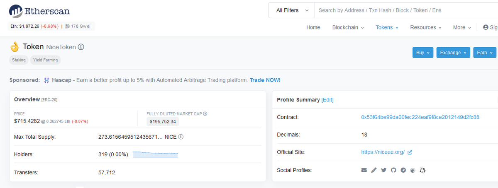Expand the More menu
This screenshot has width=498, height=188.
pyautogui.click(x=462, y=27)
